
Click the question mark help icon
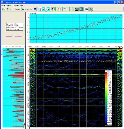7,9
